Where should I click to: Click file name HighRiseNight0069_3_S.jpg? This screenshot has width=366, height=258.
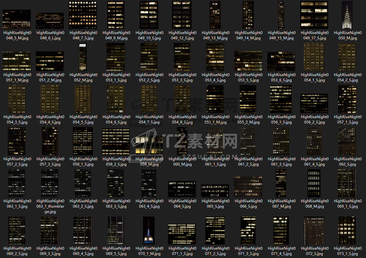point(50,251)
